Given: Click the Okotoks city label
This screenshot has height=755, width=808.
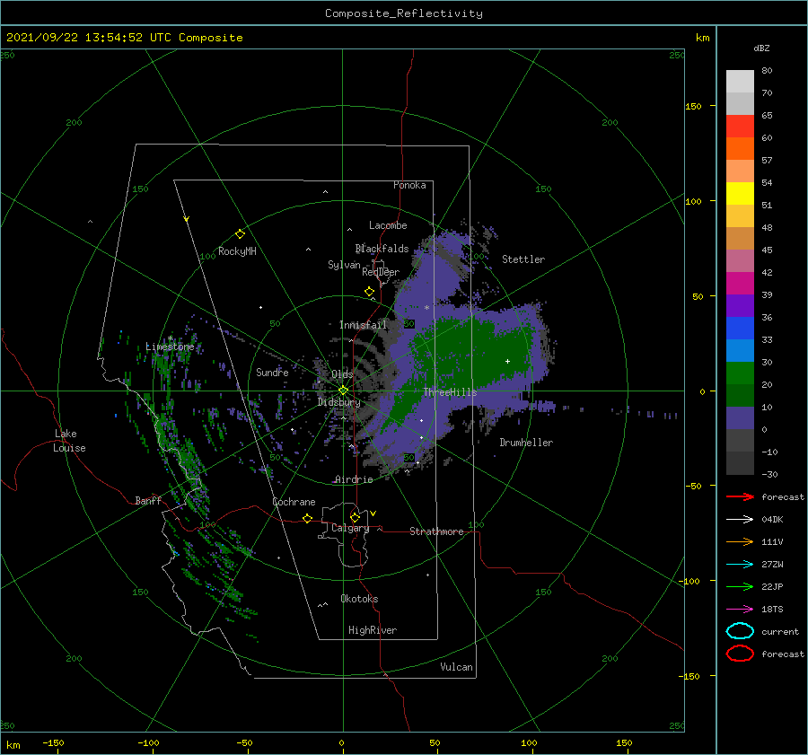Looking at the screenshot, I should click(x=359, y=599).
